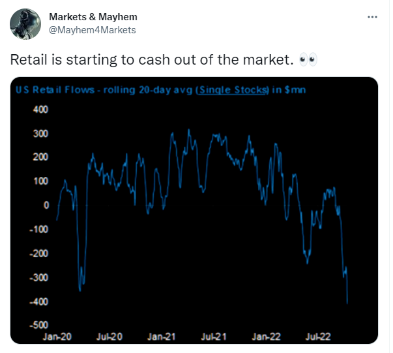This screenshot has height=353, width=393.
Task: Click the Markets & Mayhem profile avatar
Action: tap(25, 24)
